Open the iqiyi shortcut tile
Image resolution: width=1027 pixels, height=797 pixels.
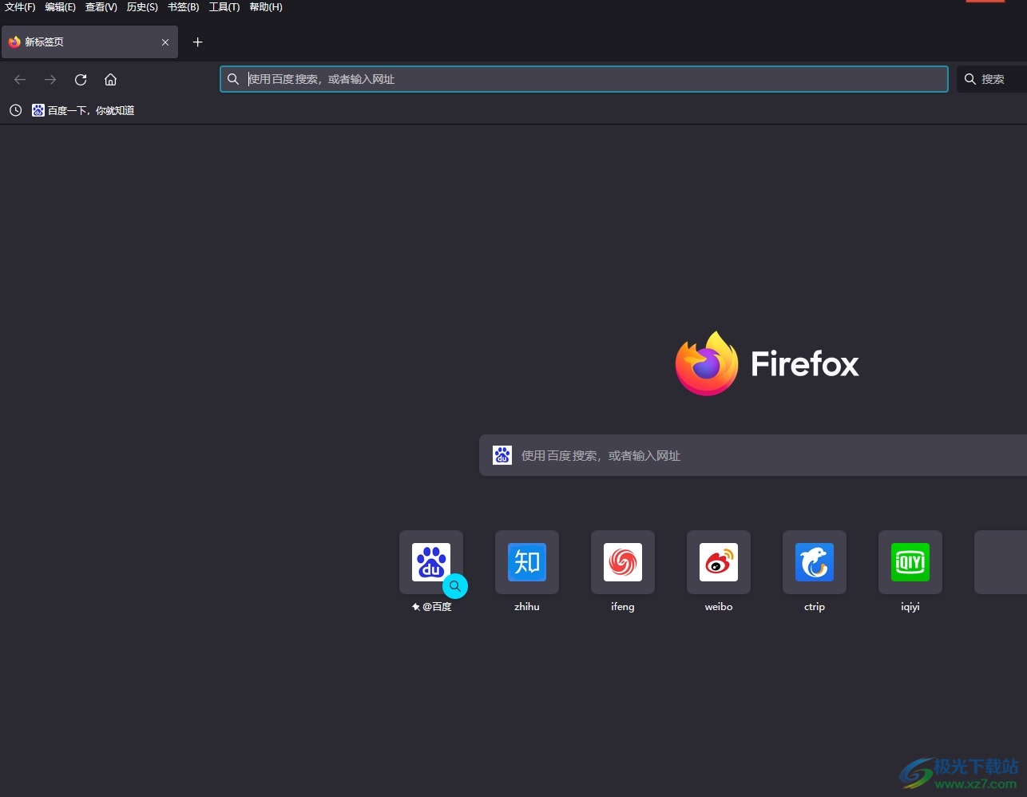point(910,562)
